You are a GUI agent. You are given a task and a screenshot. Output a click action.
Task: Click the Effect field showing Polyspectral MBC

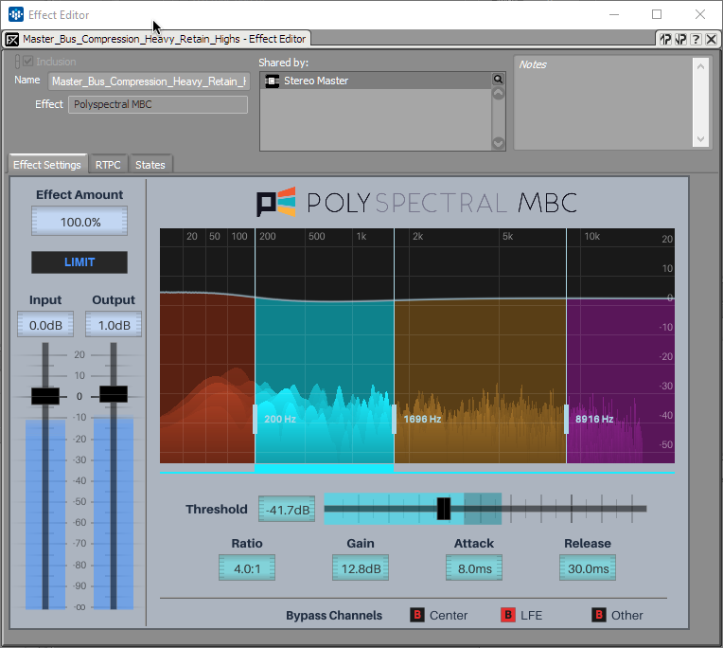(x=158, y=104)
